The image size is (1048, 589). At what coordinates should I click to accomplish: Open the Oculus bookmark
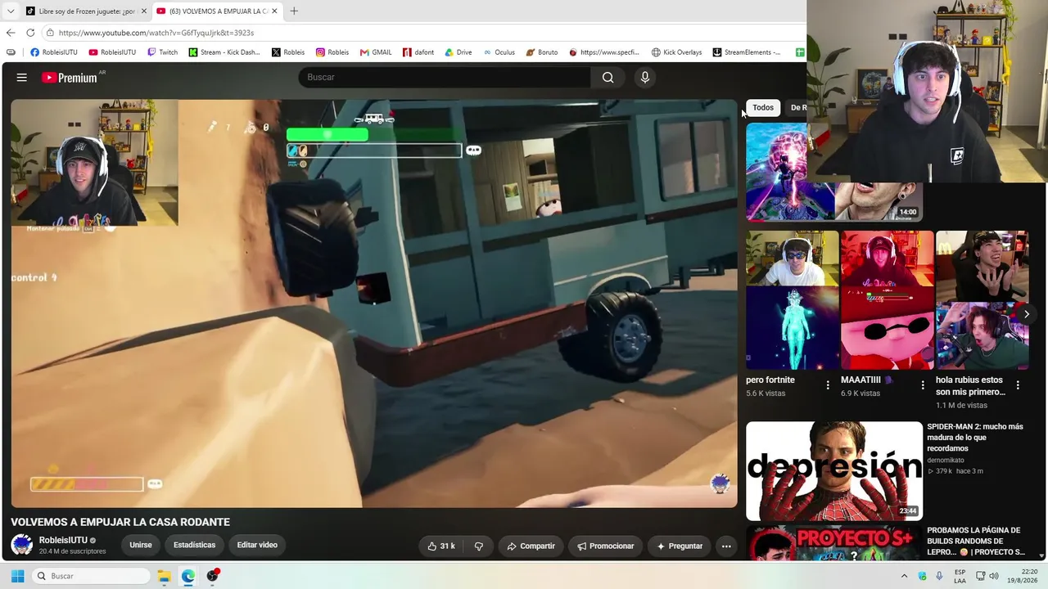pos(499,52)
